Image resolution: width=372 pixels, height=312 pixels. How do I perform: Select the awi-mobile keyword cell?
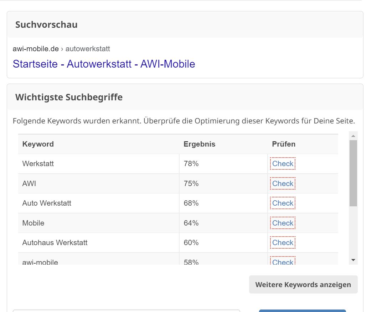click(99, 259)
